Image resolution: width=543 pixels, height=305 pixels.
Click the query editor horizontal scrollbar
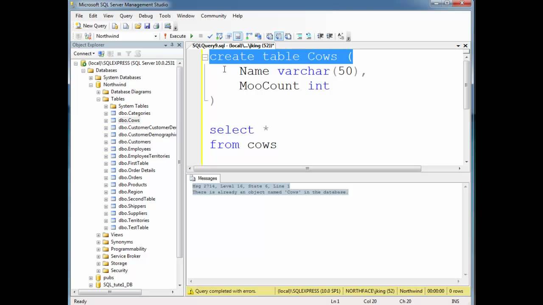click(x=307, y=168)
